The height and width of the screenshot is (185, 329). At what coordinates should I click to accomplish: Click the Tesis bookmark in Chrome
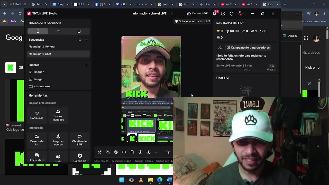13,21
